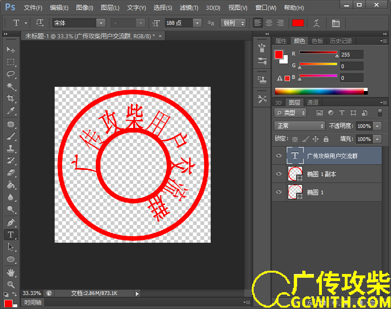Open the tool presets panel icon
Image resolution: width=391 pixels, height=309 pixels.
coord(262,99)
